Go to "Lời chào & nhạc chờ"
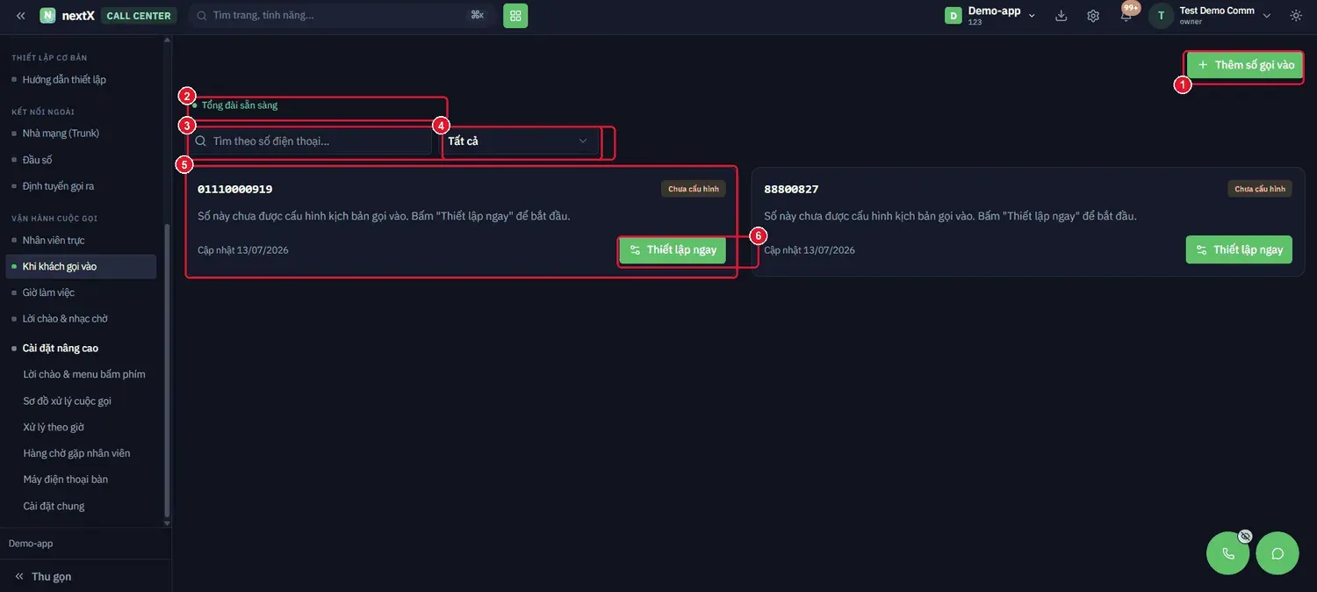The width and height of the screenshot is (1317, 592). (x=65, y=319)
